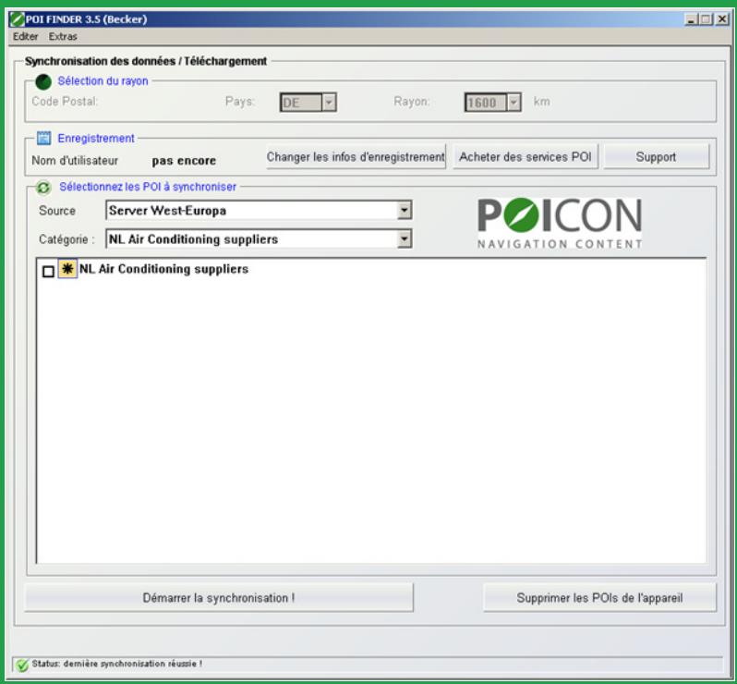Click the 'pas encore' username value
This screenshot has height=684, width=737.
[x=184, y=161]
